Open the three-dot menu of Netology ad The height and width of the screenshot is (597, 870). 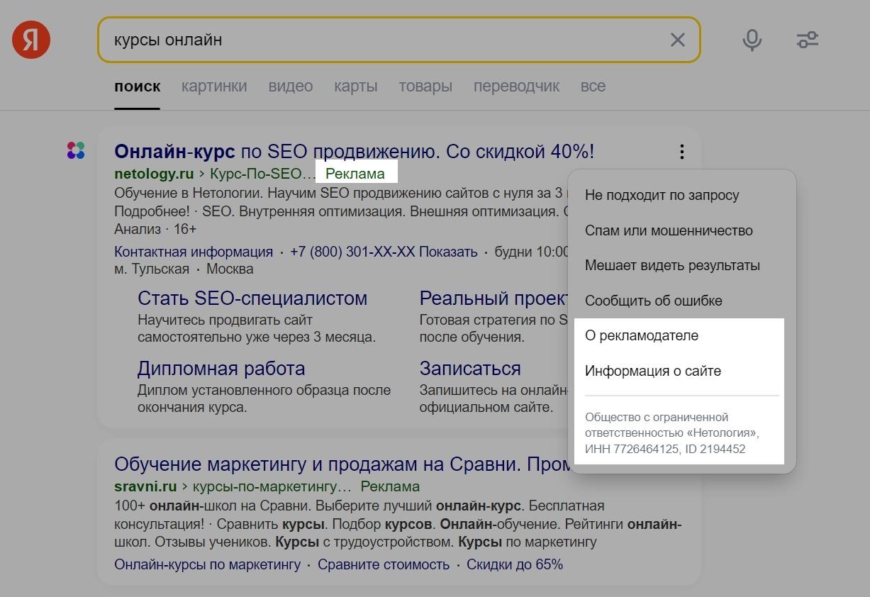(x=681, y=152)
